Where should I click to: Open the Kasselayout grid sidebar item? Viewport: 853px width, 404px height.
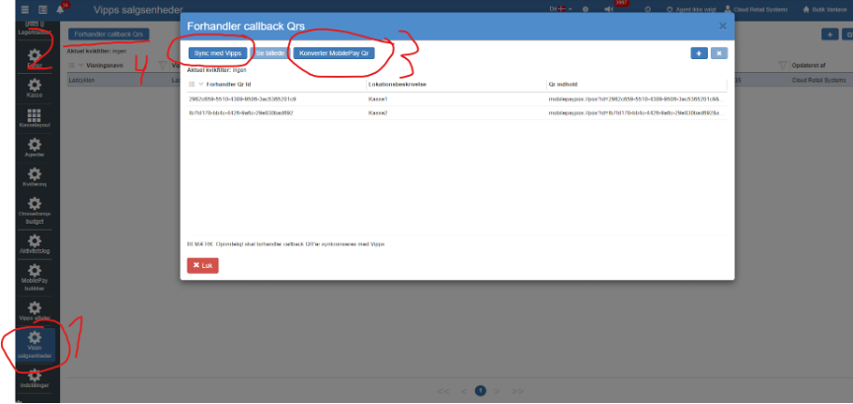click(35, 118)
